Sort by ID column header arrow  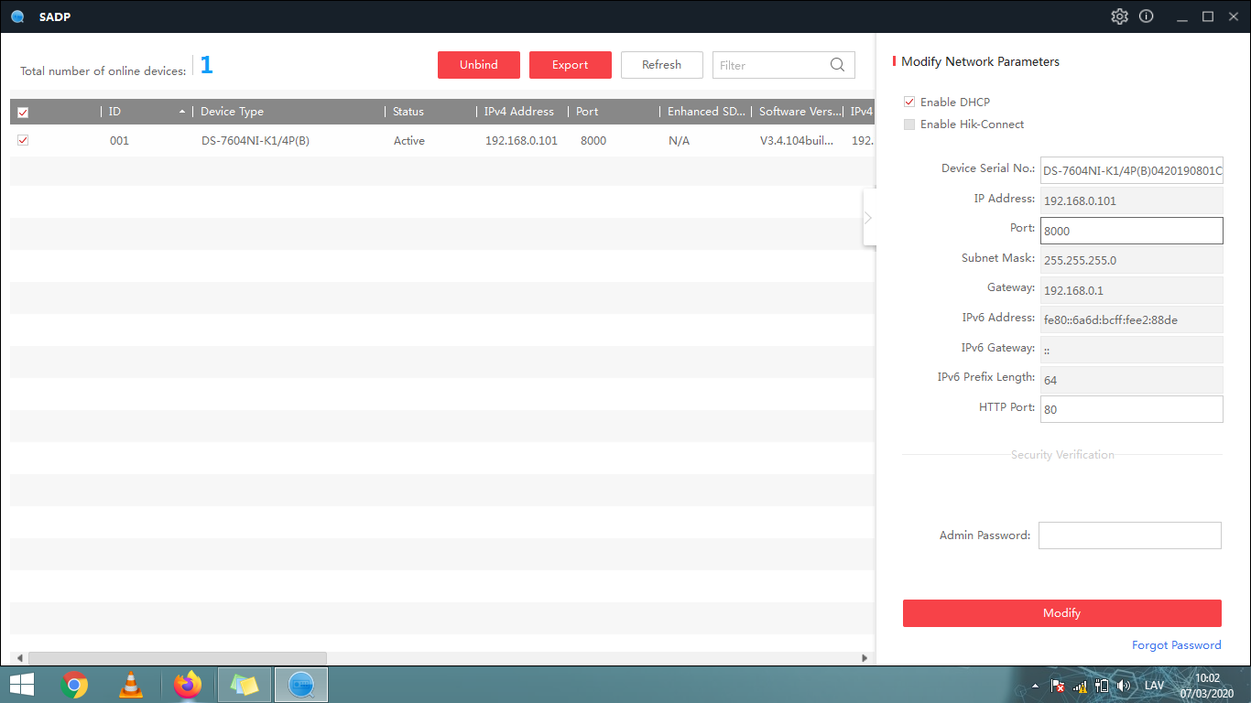pos(182,112)
